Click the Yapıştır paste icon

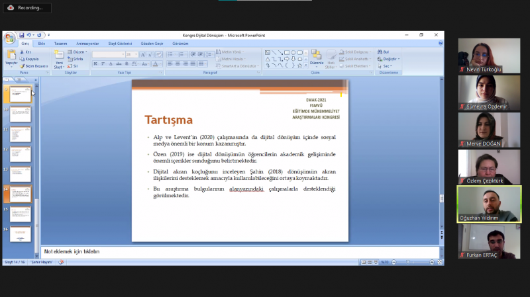11,56
